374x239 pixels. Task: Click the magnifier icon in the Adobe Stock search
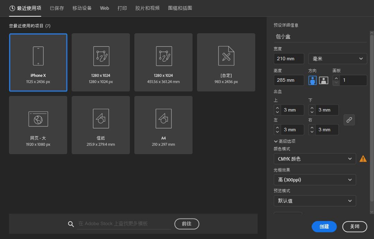tap(71, 224)
